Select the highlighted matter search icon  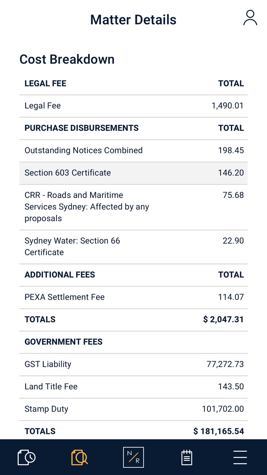[80, 457]
